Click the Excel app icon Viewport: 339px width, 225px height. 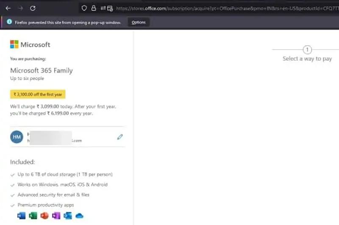(x=33, y=216)
